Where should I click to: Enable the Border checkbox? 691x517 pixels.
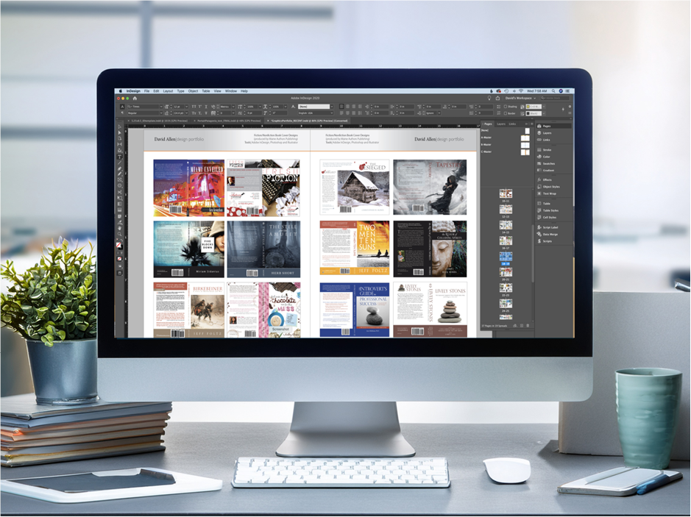505,113
